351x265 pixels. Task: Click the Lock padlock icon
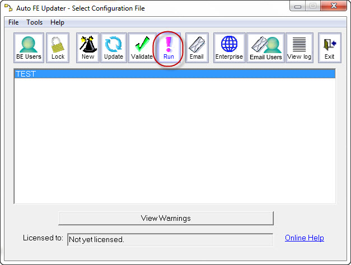point(58,48)
